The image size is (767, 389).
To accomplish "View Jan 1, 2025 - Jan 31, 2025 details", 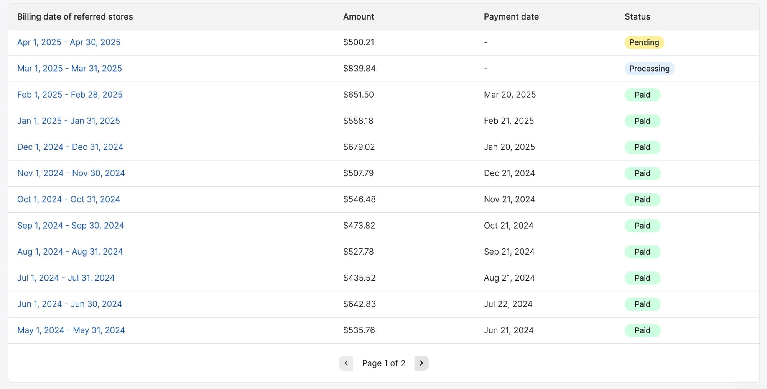I will [68, 121].
